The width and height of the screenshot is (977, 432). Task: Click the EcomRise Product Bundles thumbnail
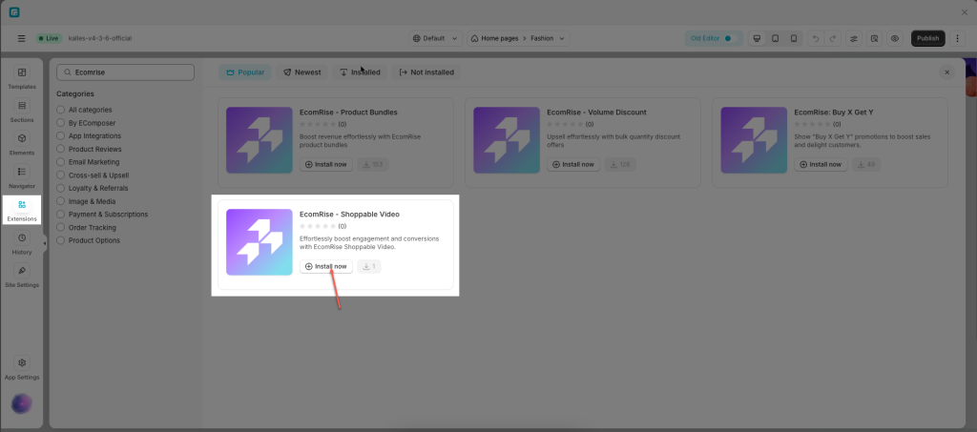coord(260,140)
